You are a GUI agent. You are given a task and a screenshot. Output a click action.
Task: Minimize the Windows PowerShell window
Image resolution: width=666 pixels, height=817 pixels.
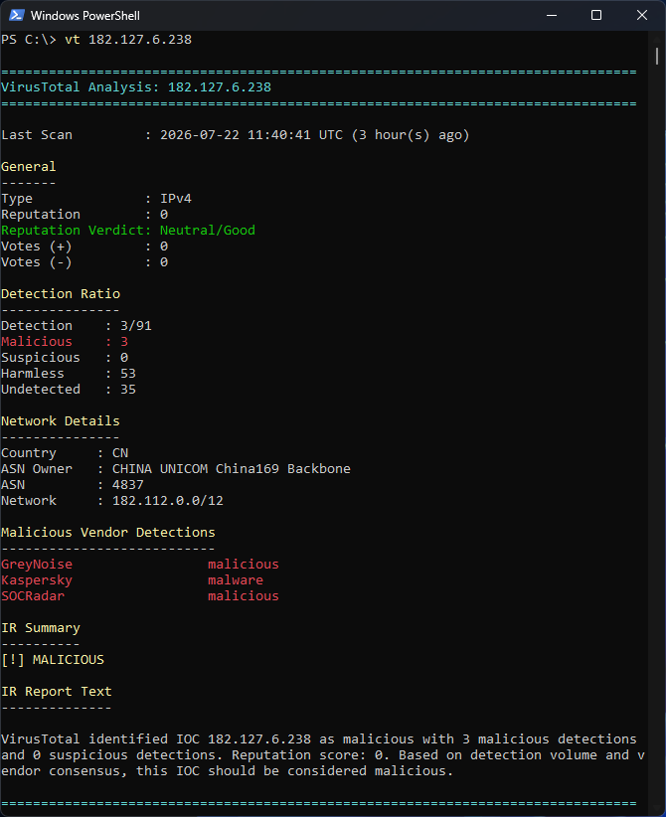tap(552, 15)
